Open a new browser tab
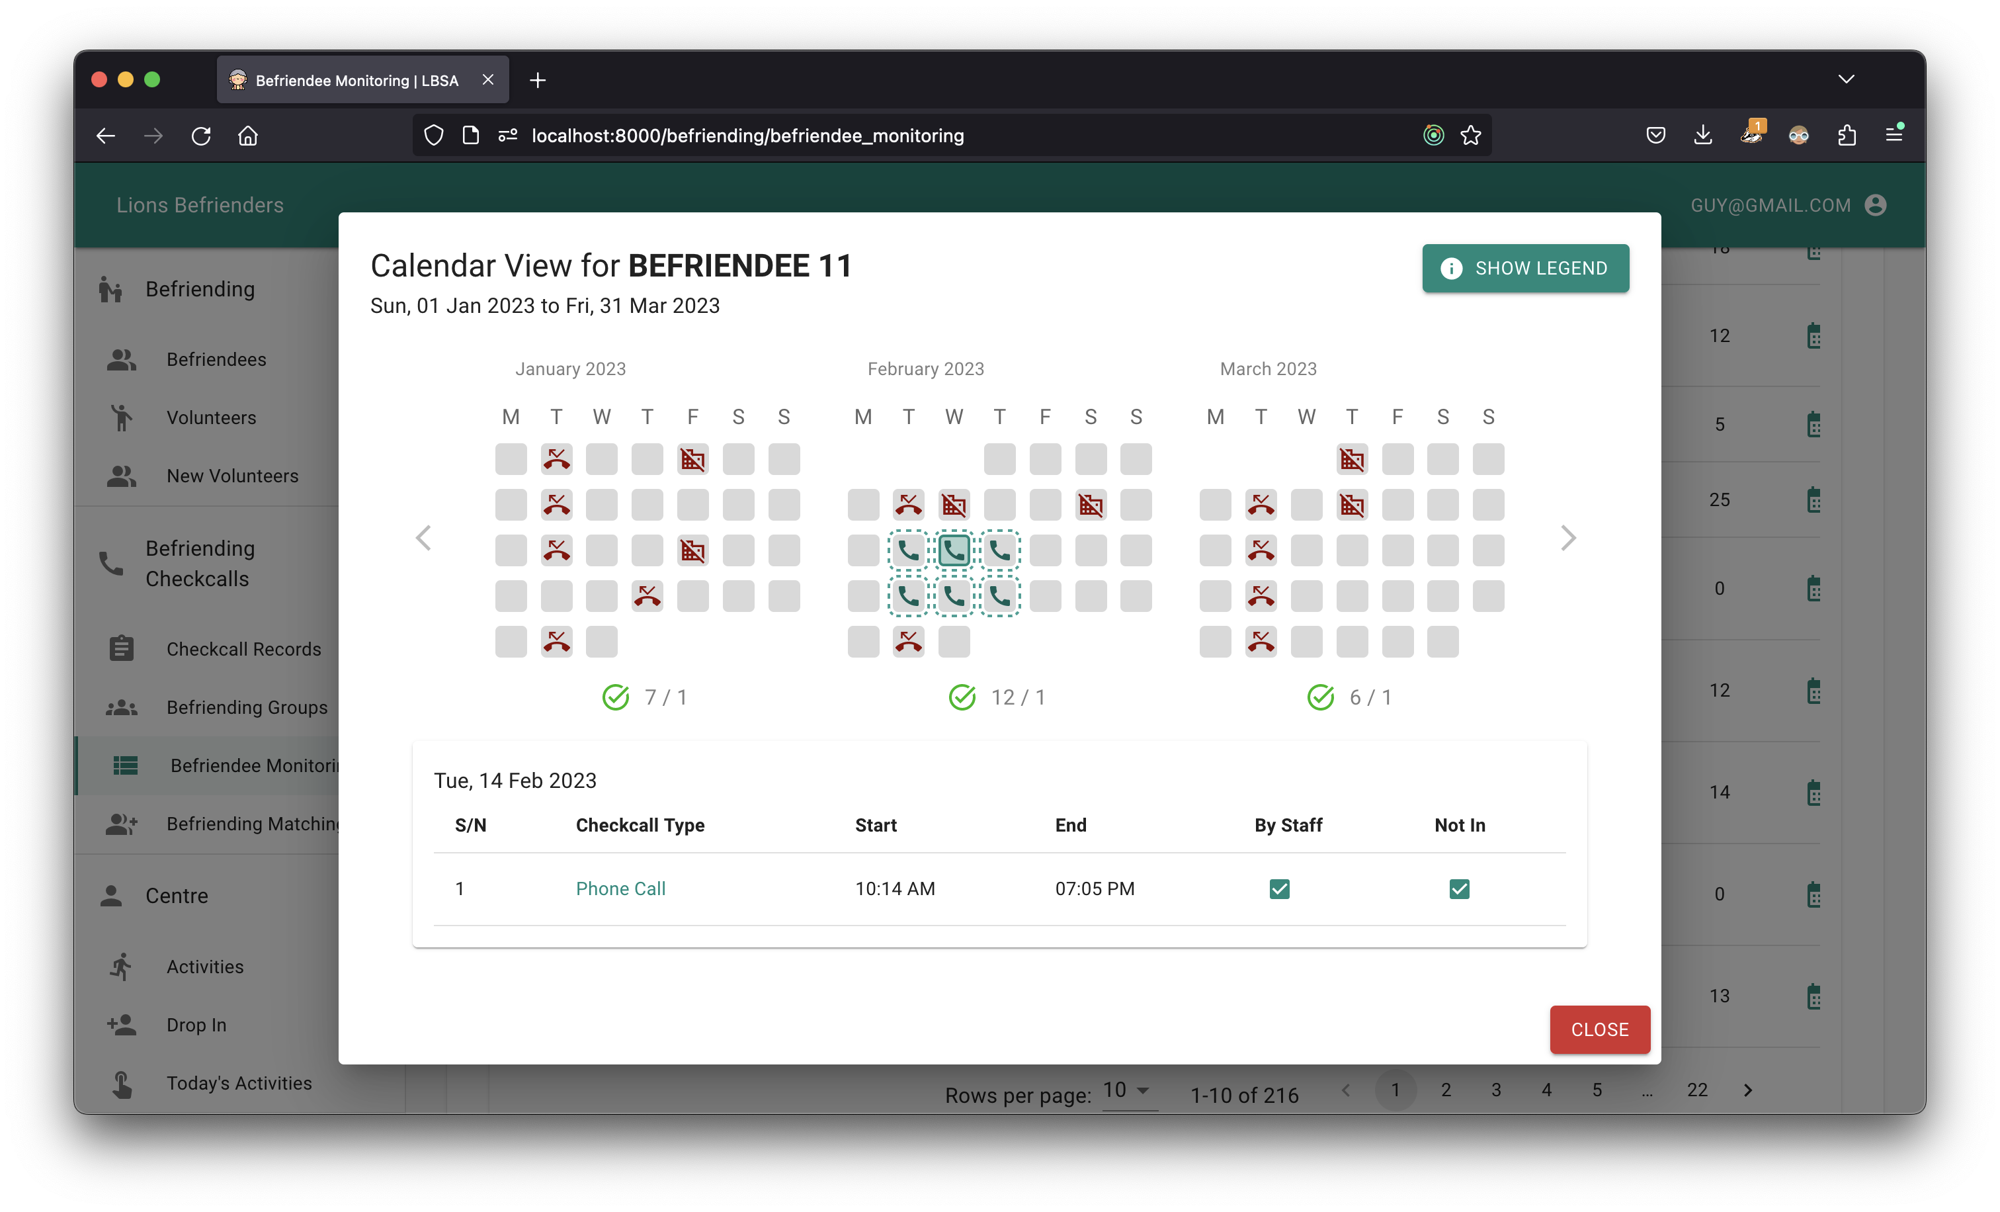 coord(537,79)
